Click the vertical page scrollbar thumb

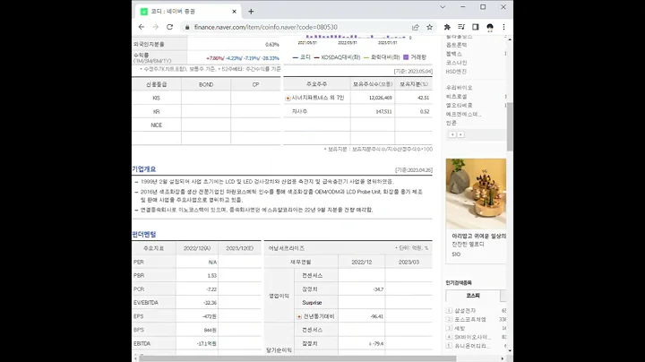pyautogui.click(x=510, y=126)
